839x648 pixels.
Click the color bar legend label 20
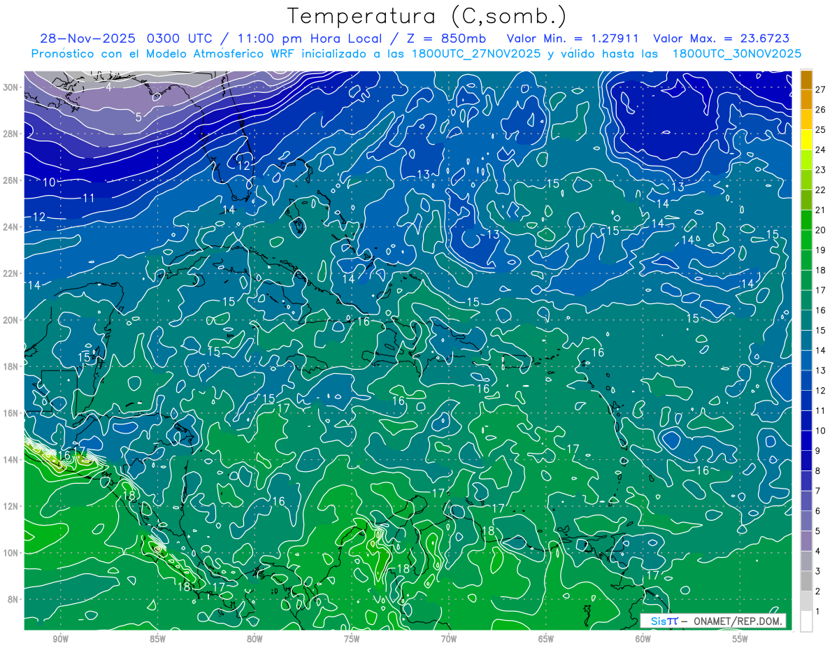[821, 230]
